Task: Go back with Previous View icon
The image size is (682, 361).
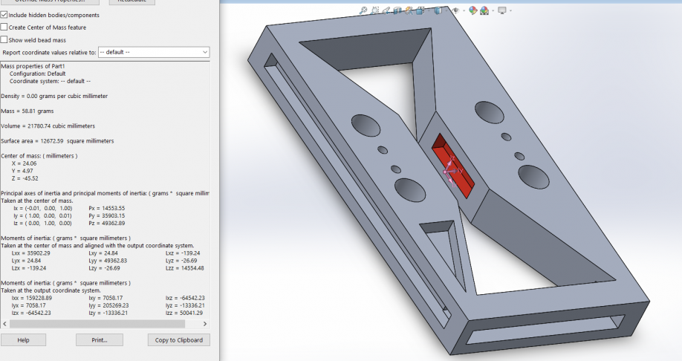Action: click(x=386, y=10)
